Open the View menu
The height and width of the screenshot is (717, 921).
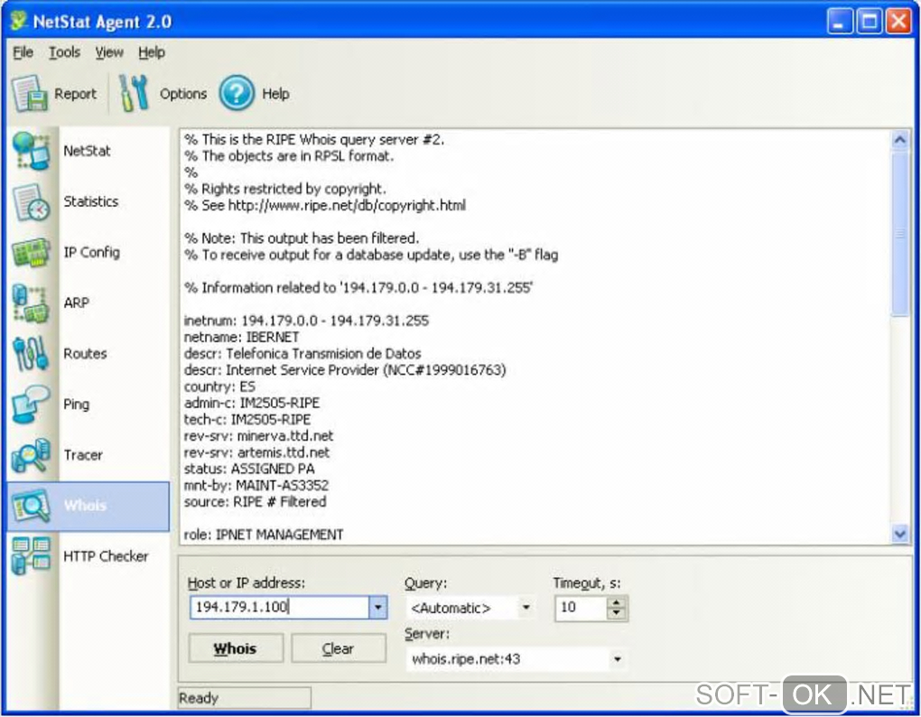(x=109, y=52)
